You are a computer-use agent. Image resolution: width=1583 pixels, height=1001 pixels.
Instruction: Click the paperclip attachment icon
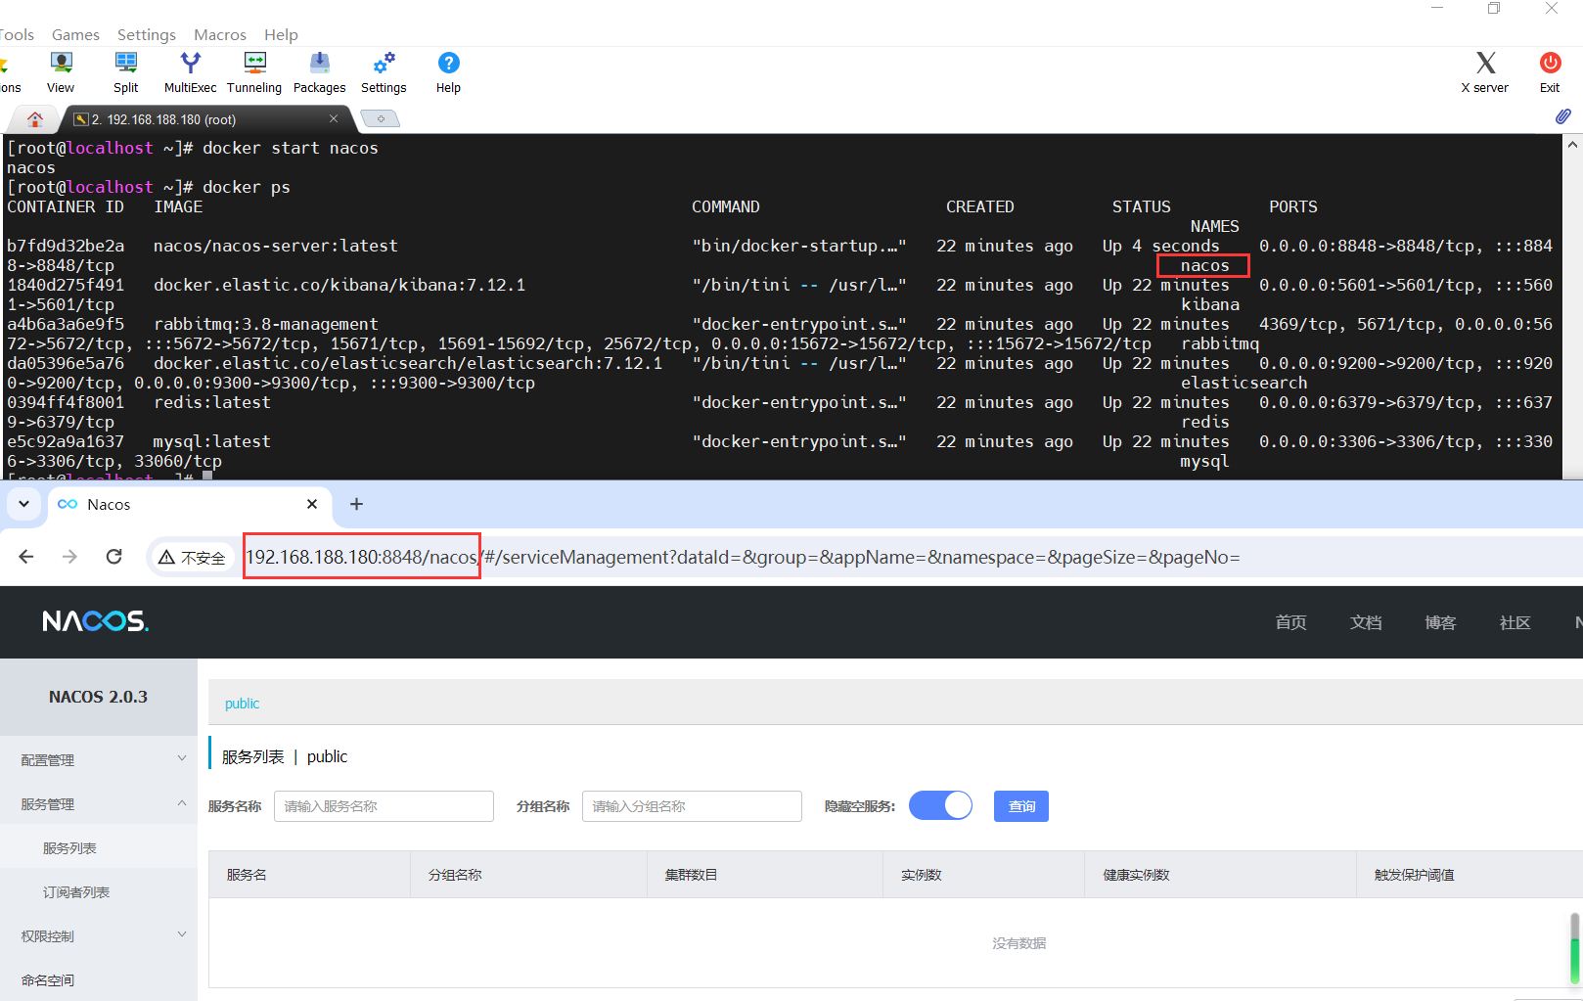(1563, 116)
